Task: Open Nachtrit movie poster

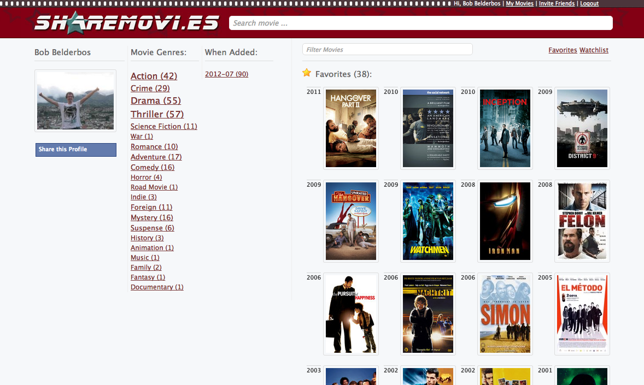Action: [428, 314]
